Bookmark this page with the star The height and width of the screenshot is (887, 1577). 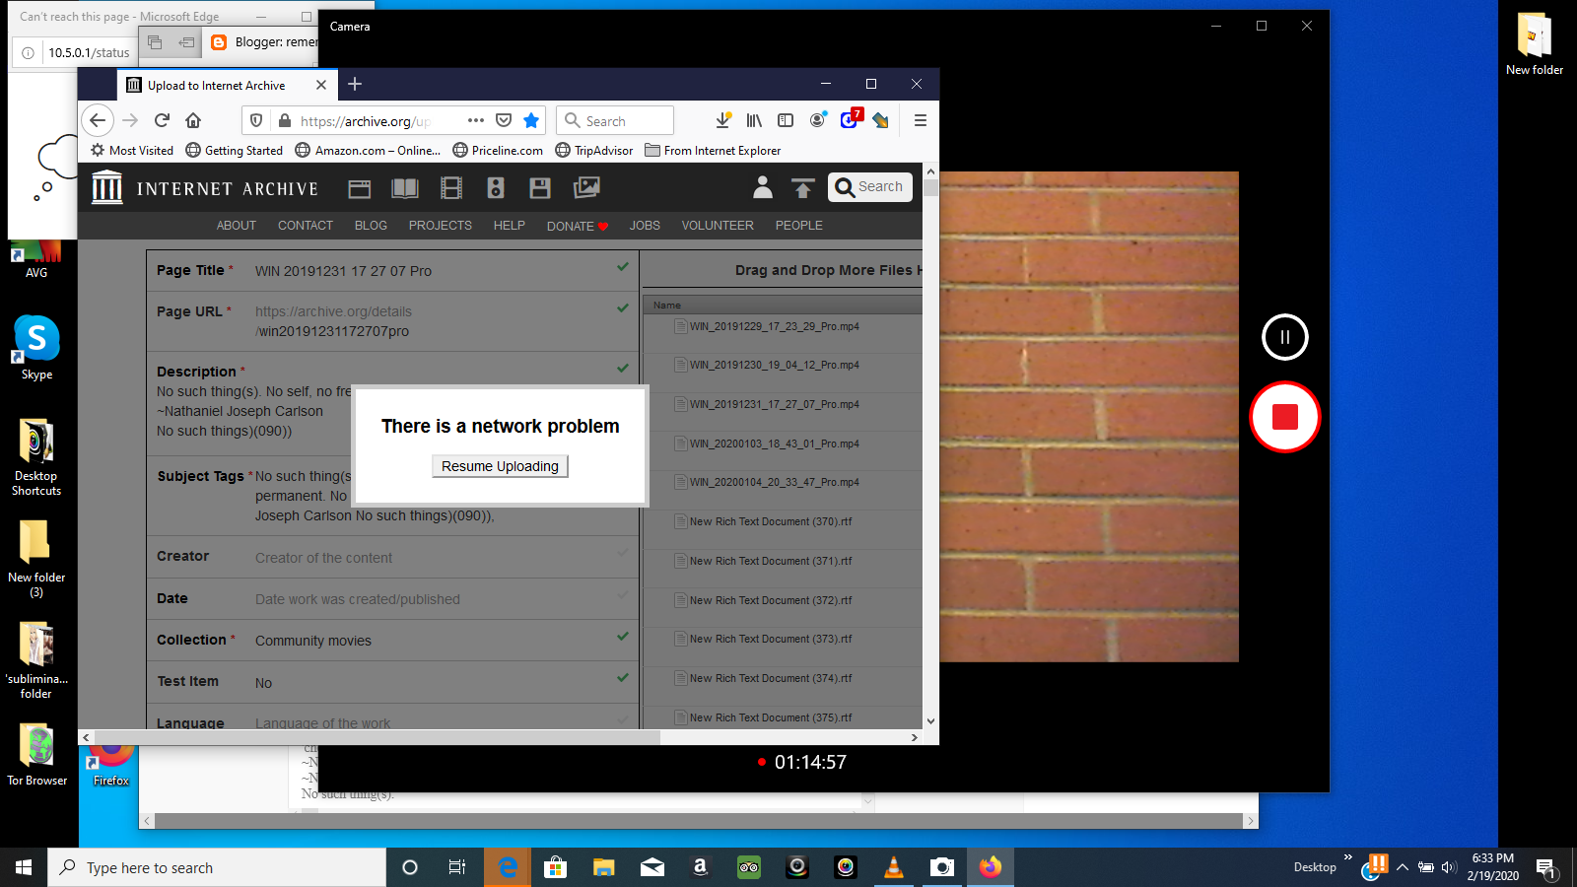coord(531,120)
